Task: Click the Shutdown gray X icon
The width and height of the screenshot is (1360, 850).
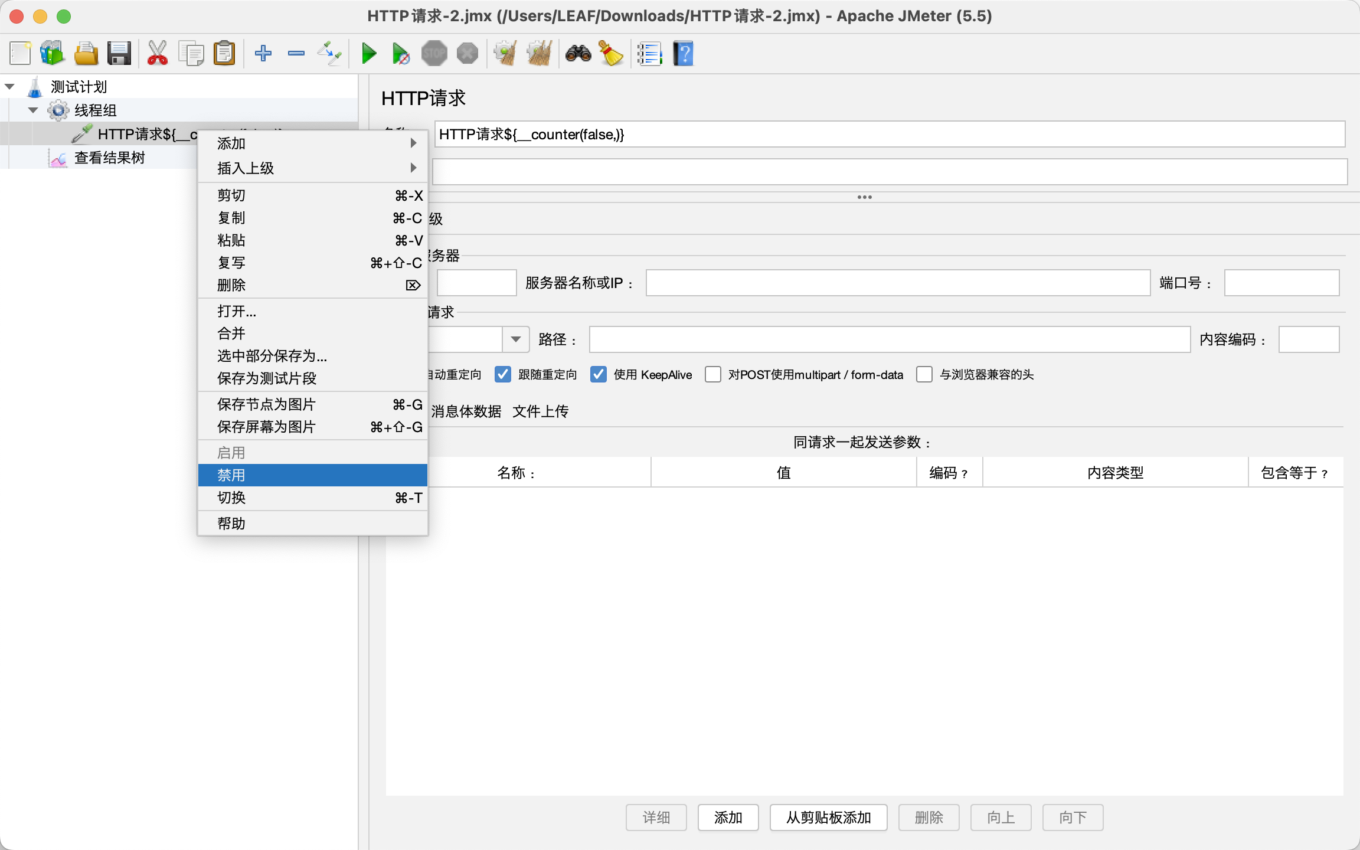Action: (x=467, y=54)
